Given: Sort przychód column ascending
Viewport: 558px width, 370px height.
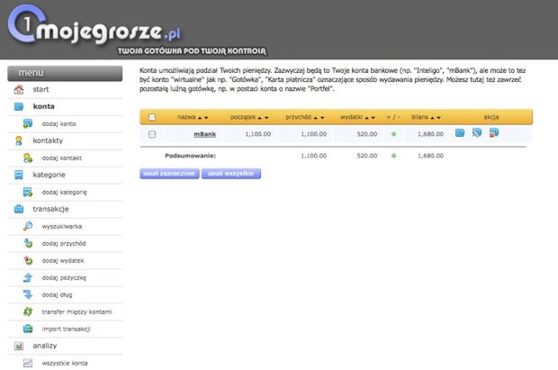Looking at the screenshot, I should (316, 118).
